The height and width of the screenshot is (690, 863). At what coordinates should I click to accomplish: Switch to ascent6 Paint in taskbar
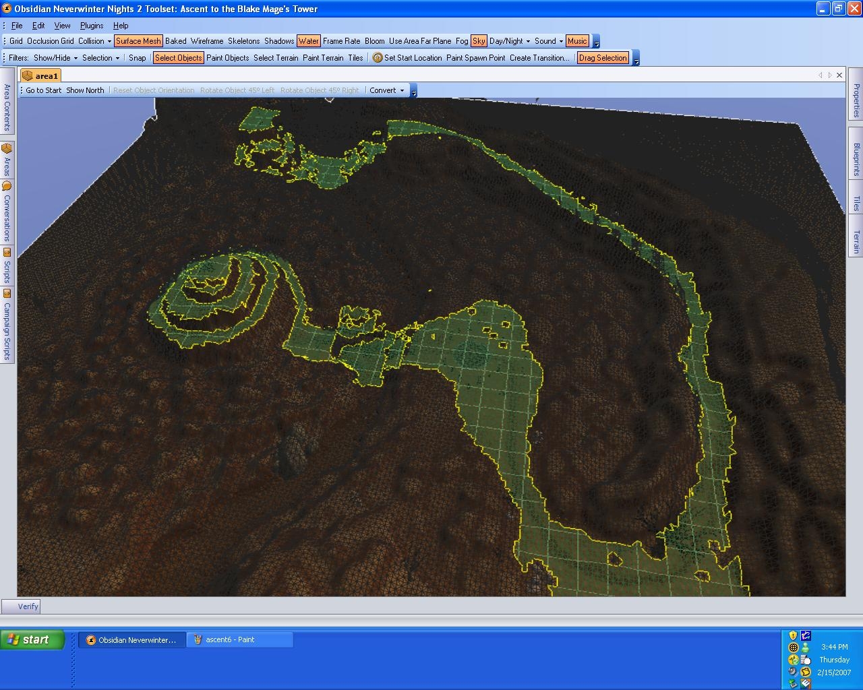(x=240, y=639)
